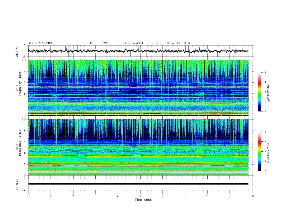Click time axis tick label "9"
This screenshot has height=220, width=284.
tap(229, 196)
